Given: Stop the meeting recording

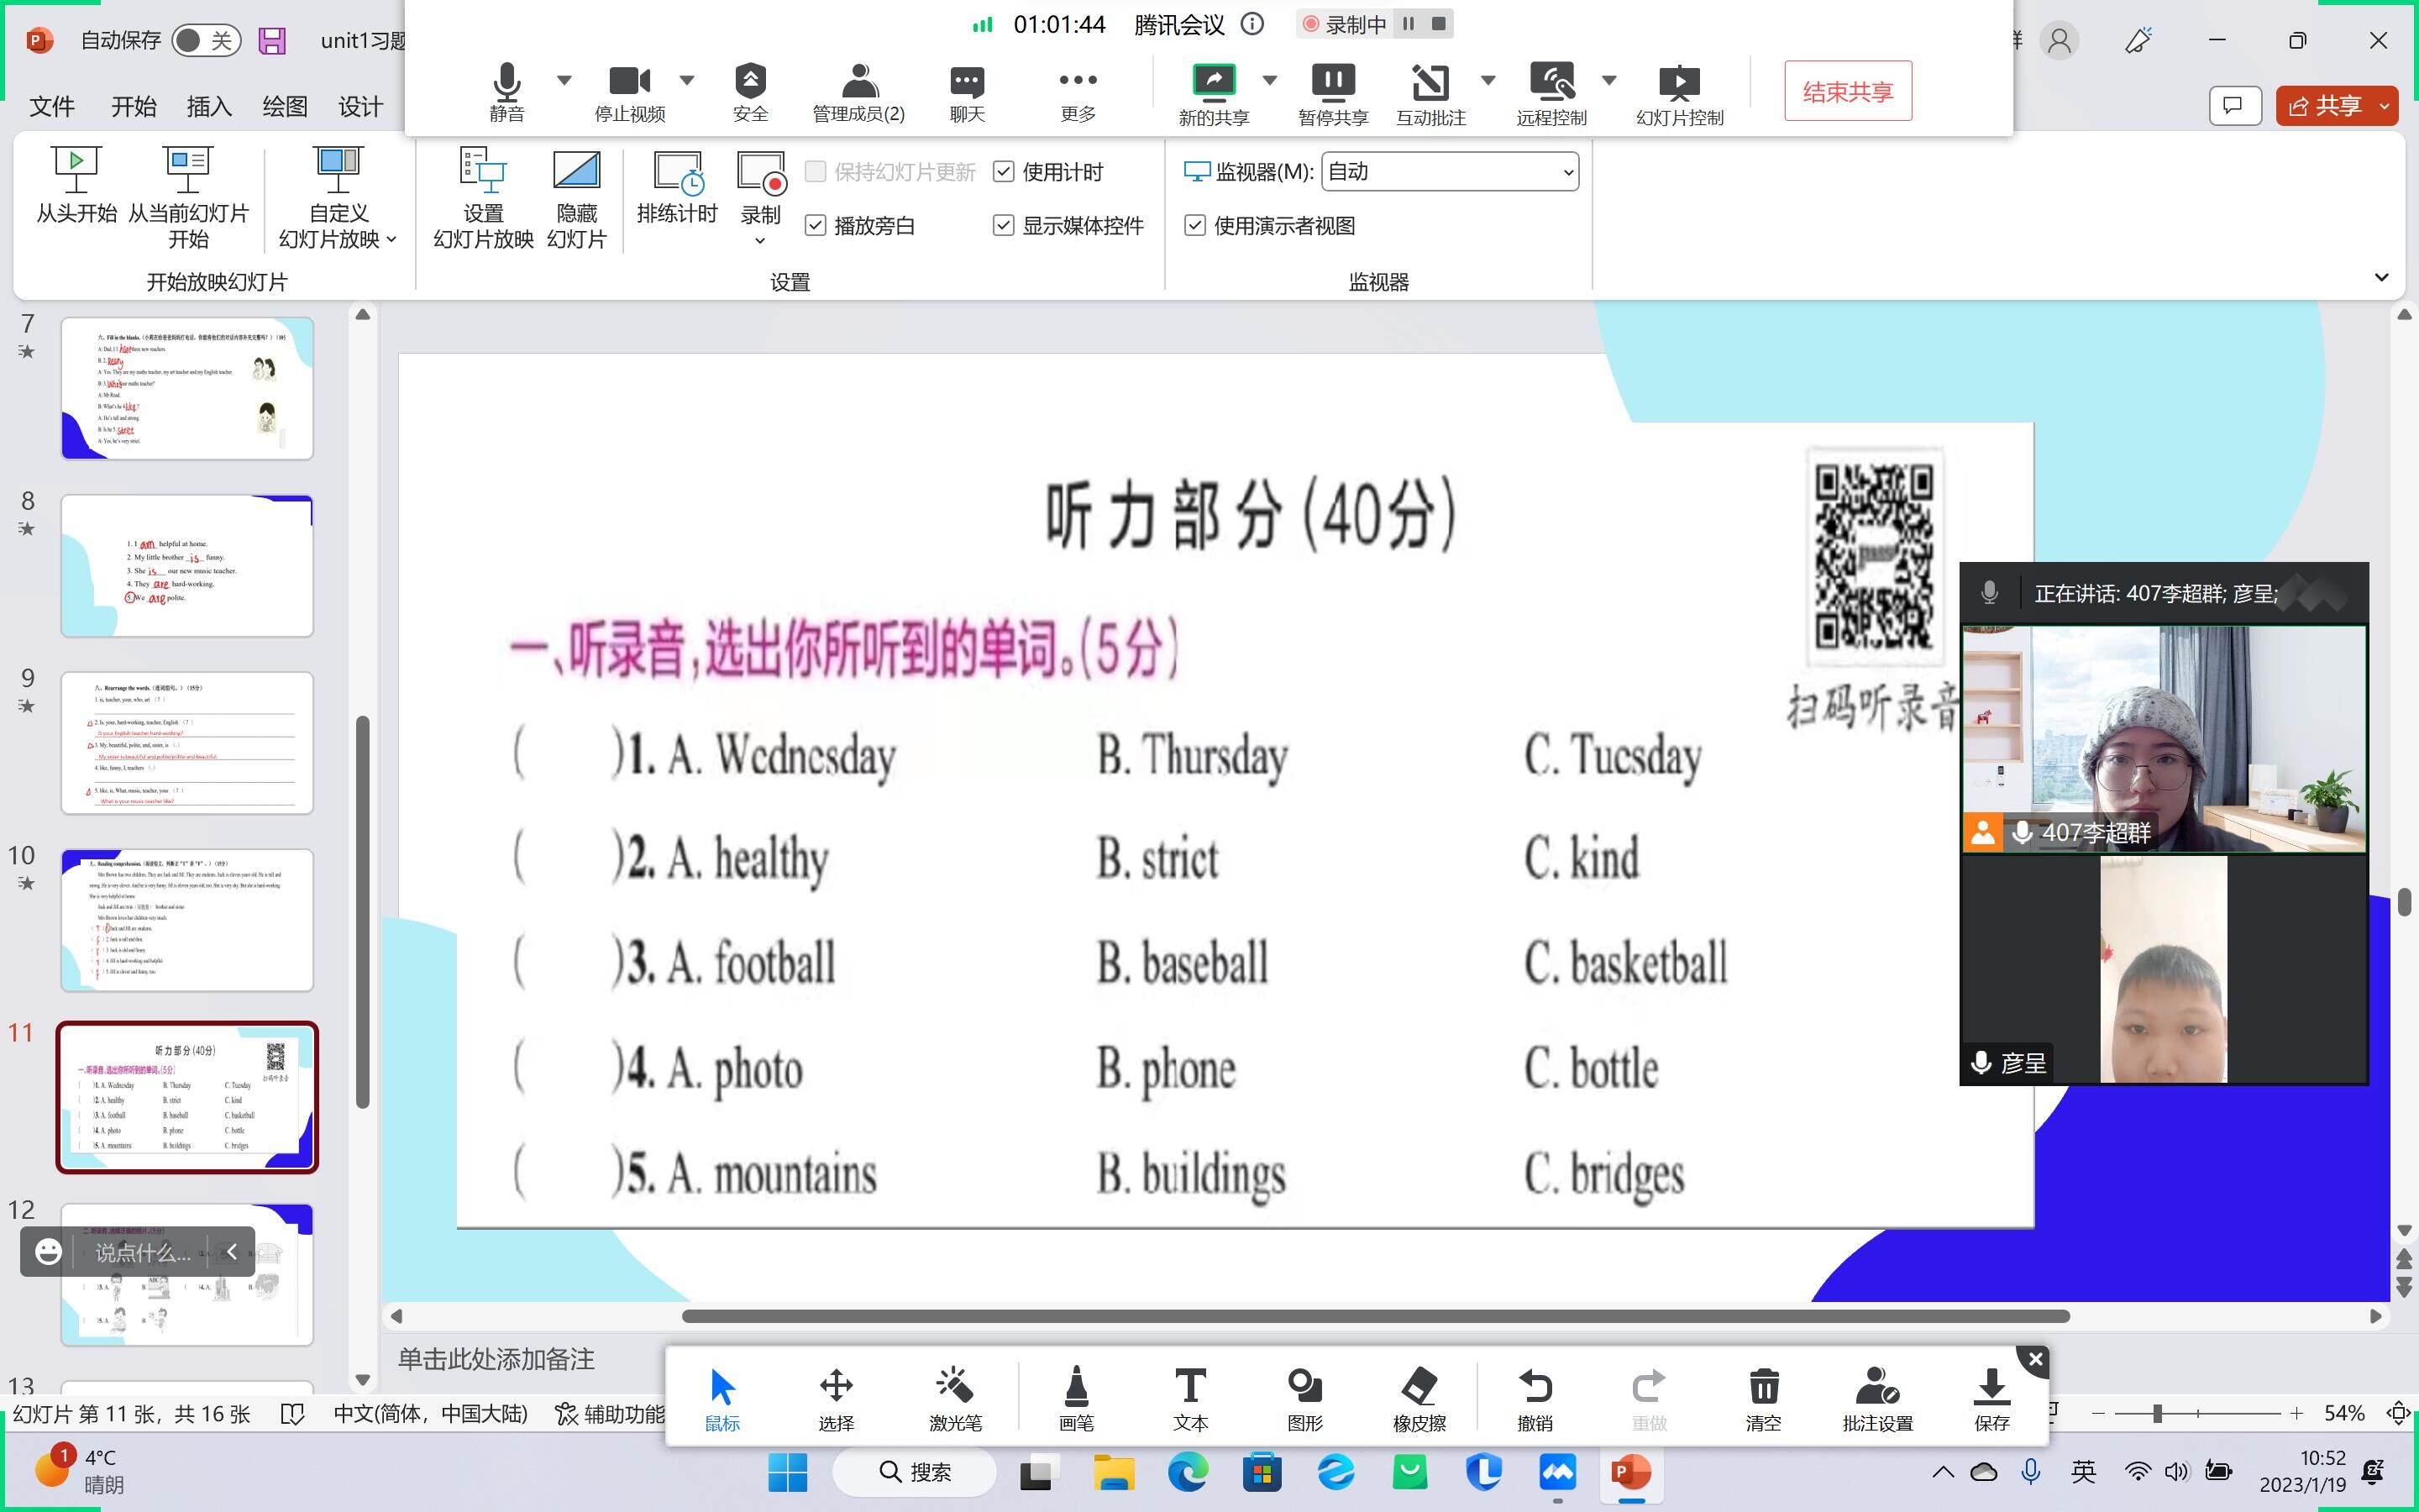Looking at the screenshot, I should (1439, 24).
